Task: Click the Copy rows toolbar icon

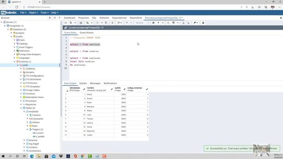Action: (x=97, y=23)
